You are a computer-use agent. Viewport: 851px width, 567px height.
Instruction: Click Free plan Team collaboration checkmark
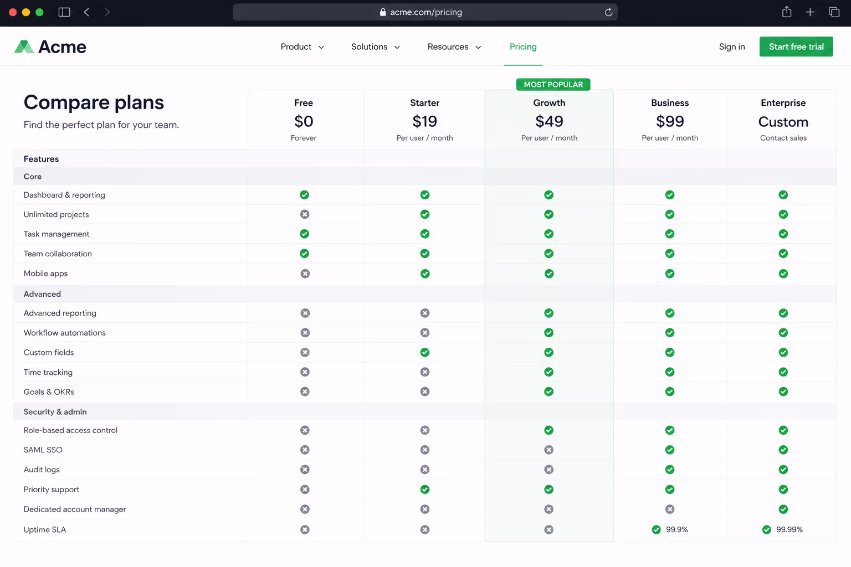tap(304, 254)
